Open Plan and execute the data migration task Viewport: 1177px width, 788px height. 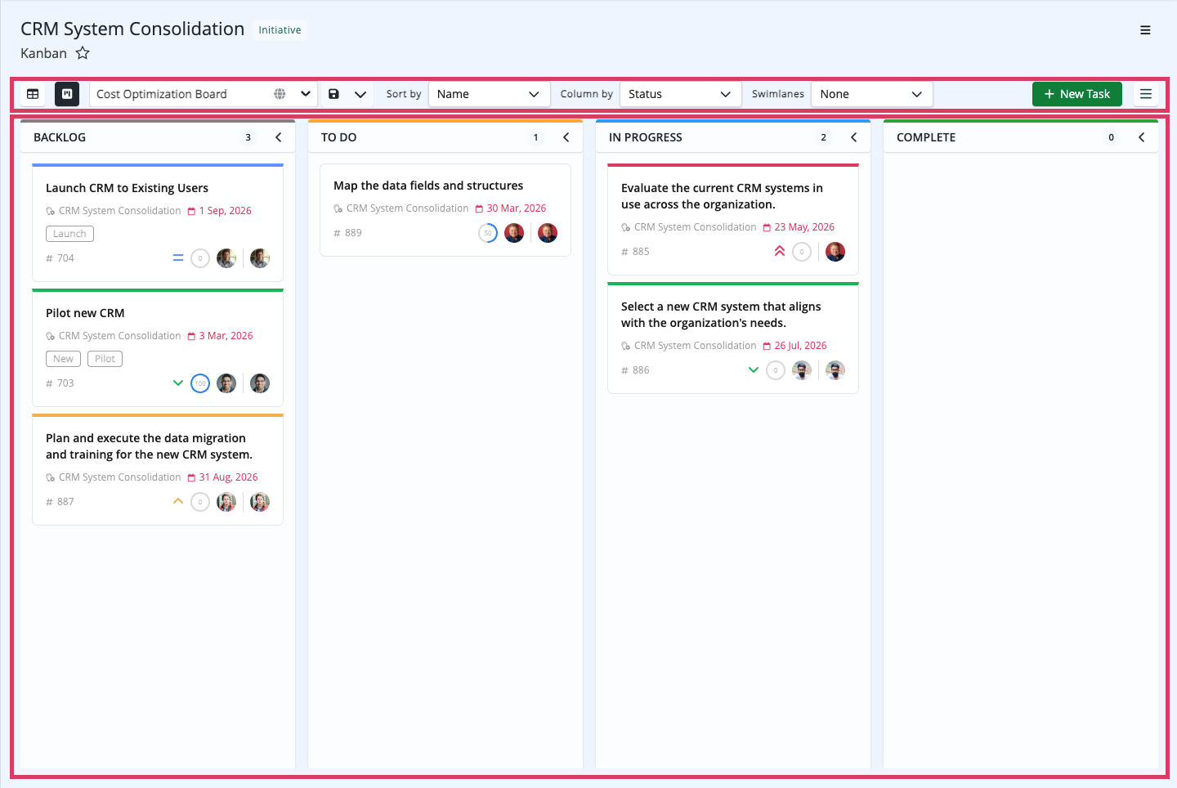(149, 446)
